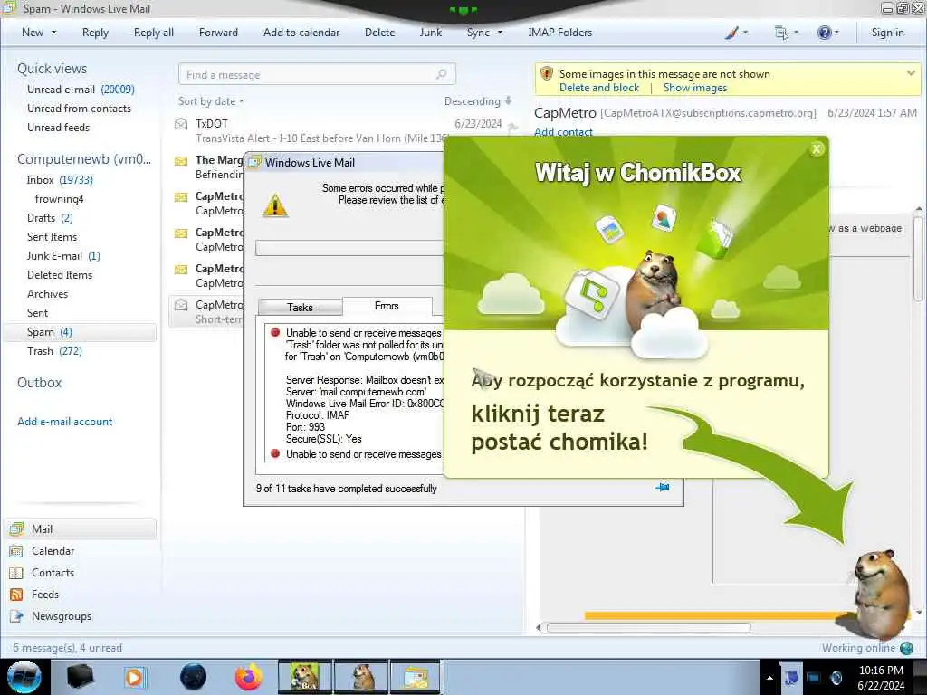Open Sent Items folder
927x695 pixels.
click(52, 236)
